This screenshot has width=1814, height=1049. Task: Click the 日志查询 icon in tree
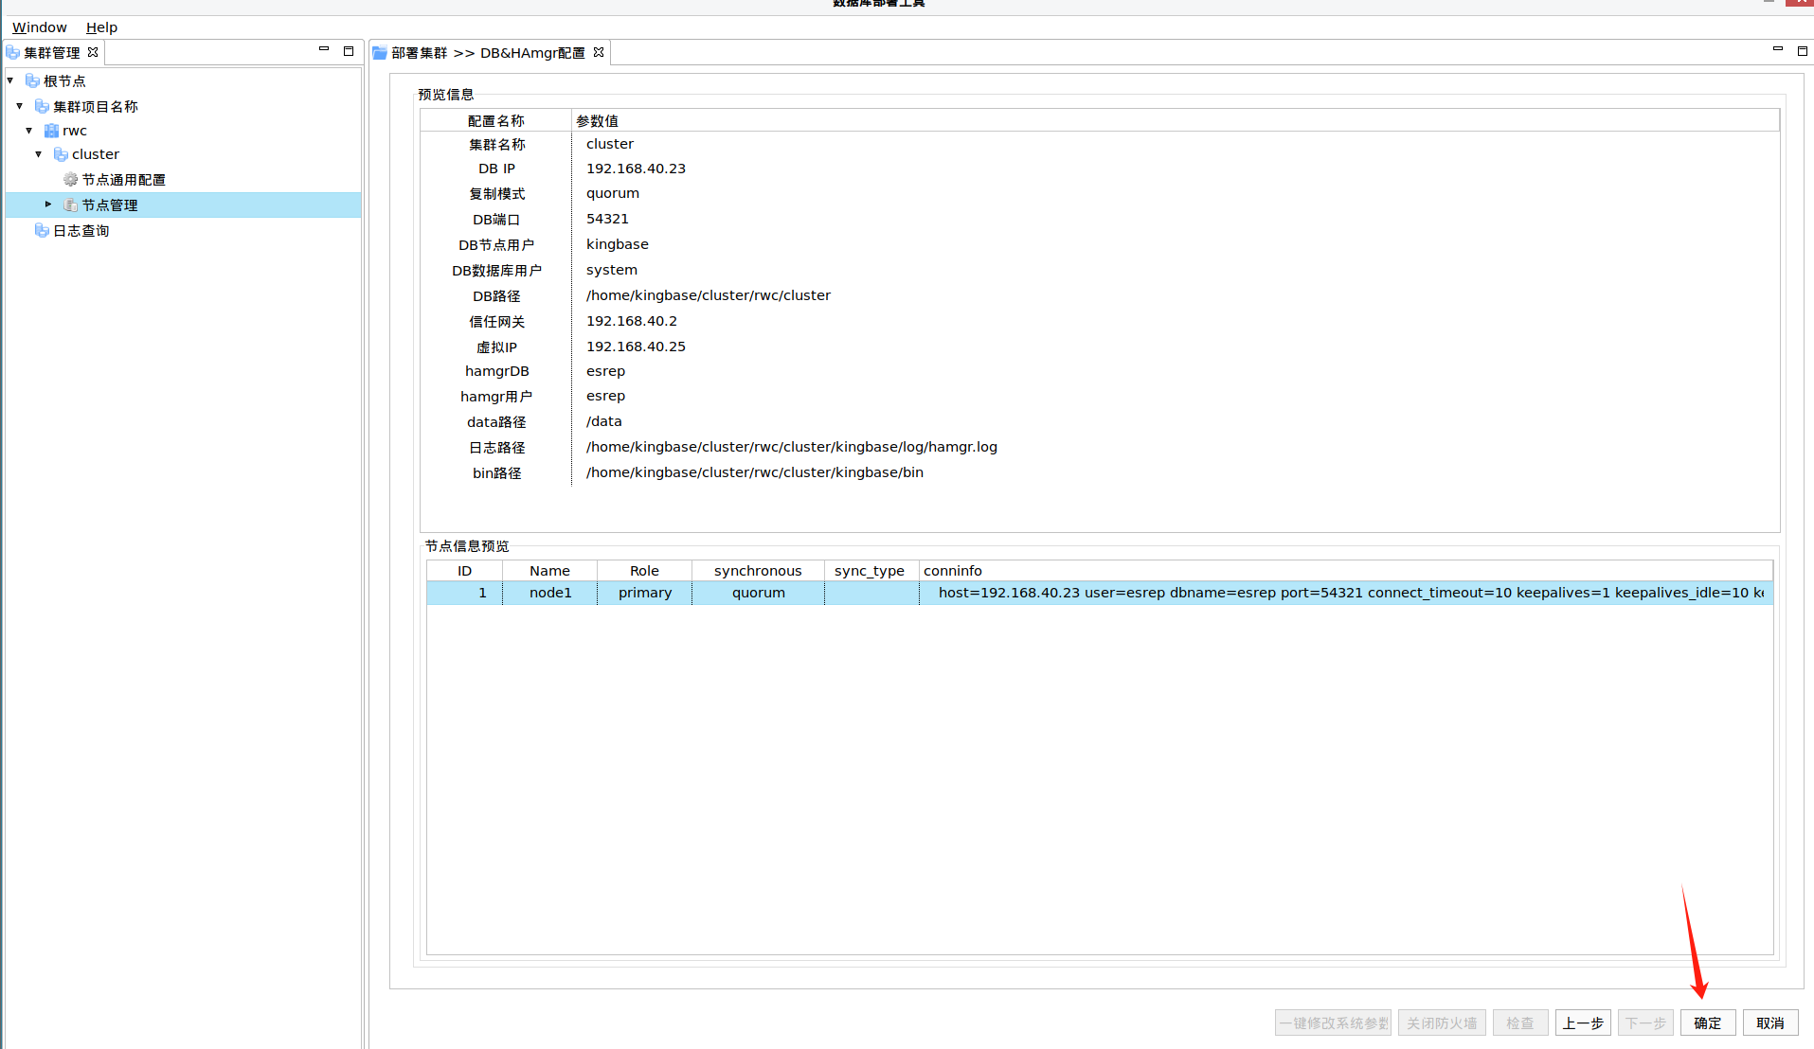point(42,231)
